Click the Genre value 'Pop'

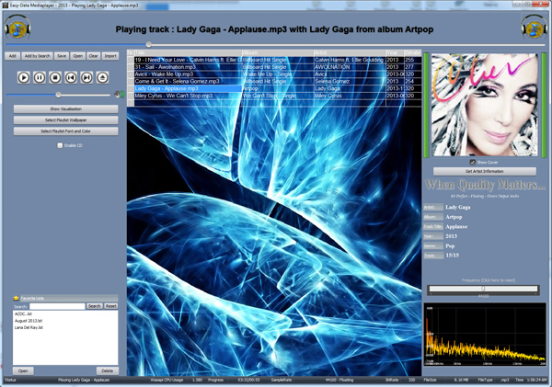(450, 246)
